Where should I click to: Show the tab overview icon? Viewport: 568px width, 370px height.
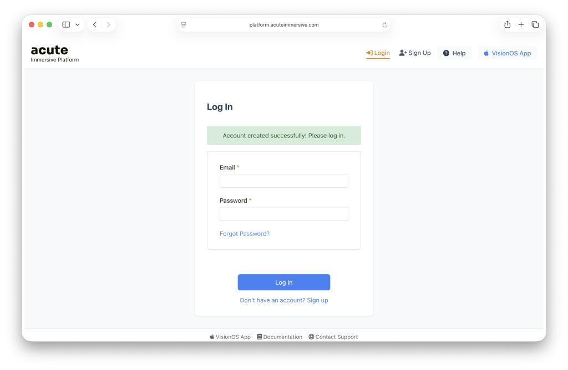click(535, 24)
